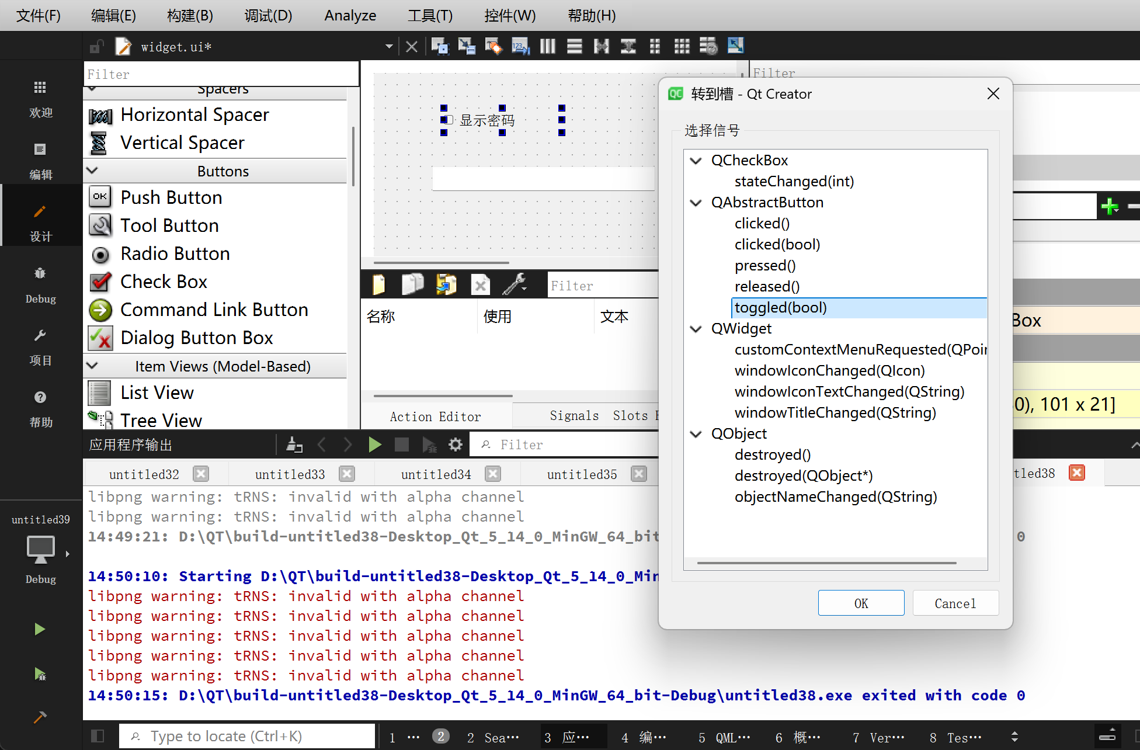Click Edit Signals/Slots mode icon
The width and height of the screenshot is (1140, 750).
pyautogui.click(x=466, y=46)
